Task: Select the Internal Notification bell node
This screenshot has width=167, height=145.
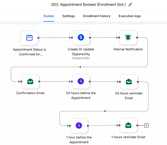Action: (x=128, y=38)
